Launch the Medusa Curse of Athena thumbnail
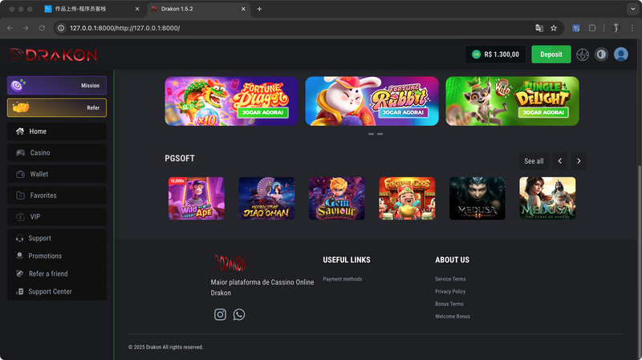Viewport: 642px width, 360px height. click(x=547, y=198)
